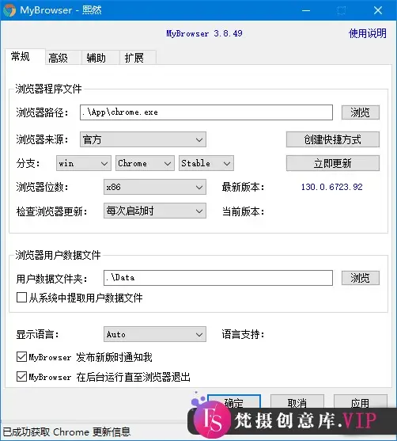Click the MyBrowser 3.8.49 version label
The width and height of the screenshot is (397, 441).
point(204,33)
